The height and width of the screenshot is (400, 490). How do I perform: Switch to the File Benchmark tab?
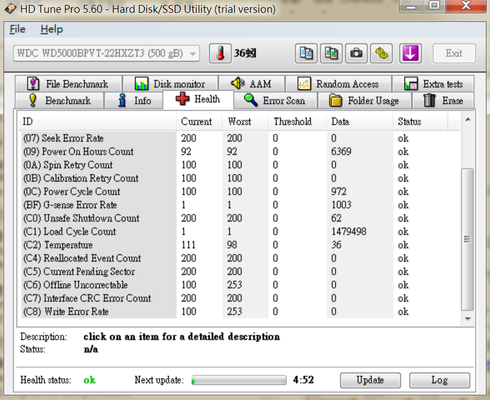(68, 84)
